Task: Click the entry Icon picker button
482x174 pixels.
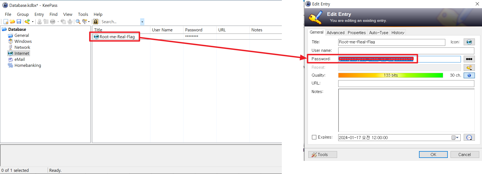Action: point(469,42)
